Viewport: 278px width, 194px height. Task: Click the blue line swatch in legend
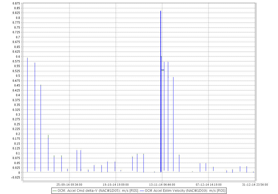coord(142,191)
